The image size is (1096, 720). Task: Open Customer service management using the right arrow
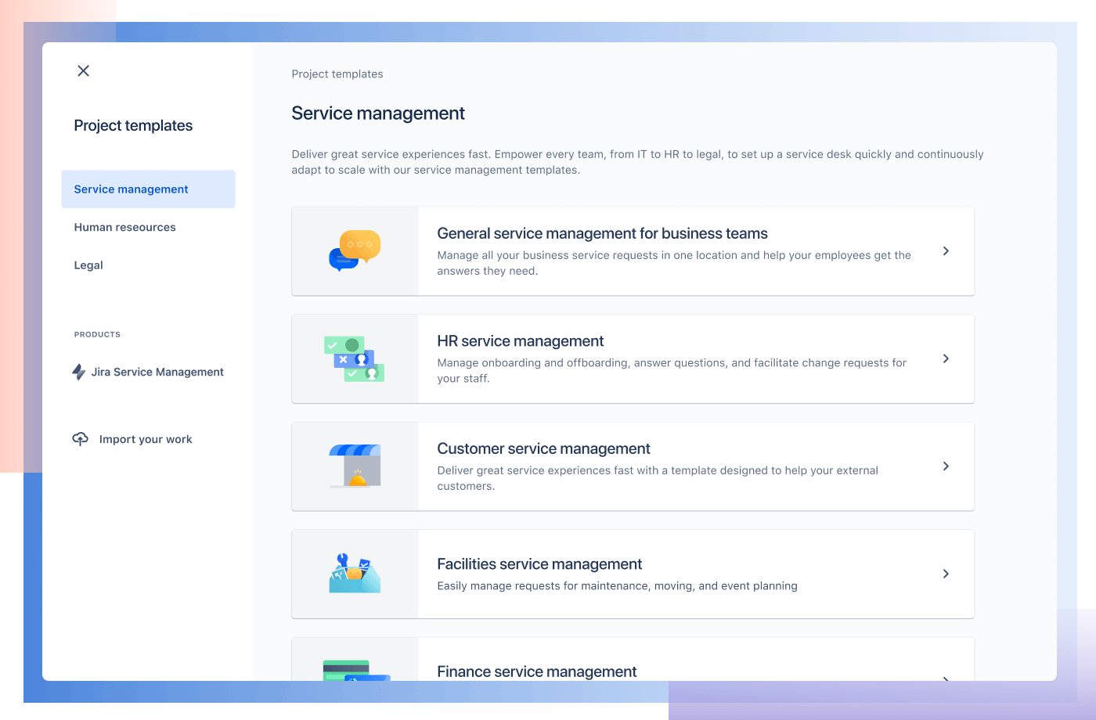[946, 466]
